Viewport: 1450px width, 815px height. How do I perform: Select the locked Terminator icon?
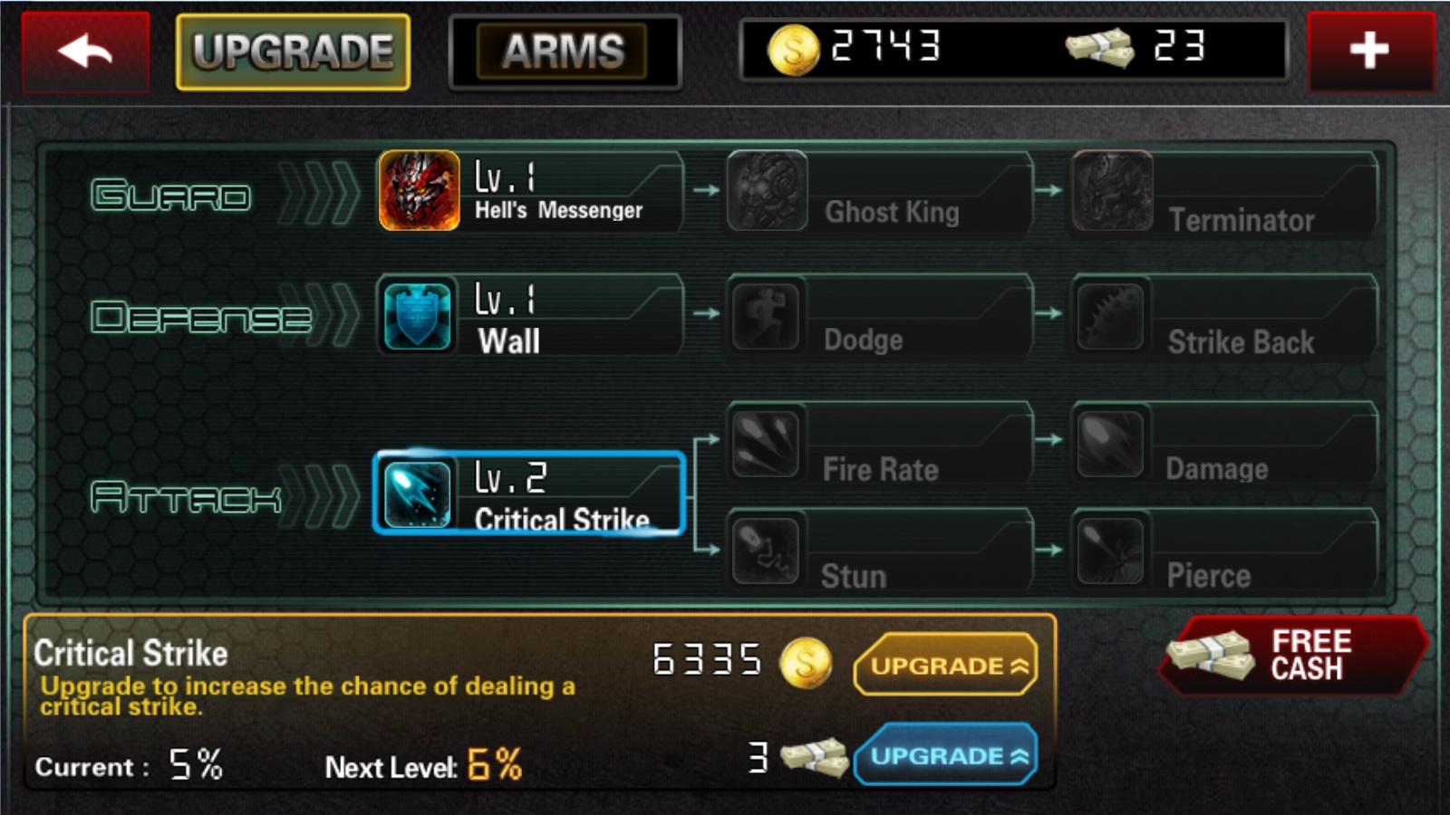click(1112, 190)
